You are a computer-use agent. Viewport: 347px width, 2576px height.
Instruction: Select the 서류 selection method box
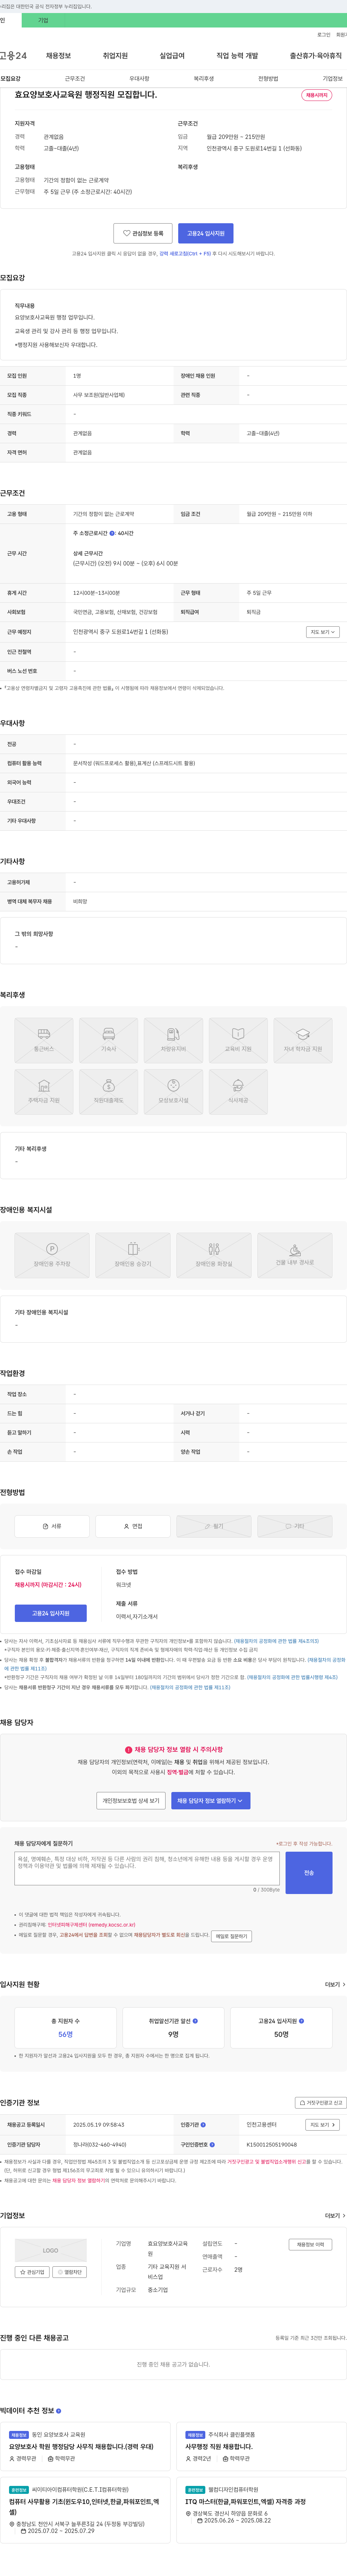(x=52, y=1526)
